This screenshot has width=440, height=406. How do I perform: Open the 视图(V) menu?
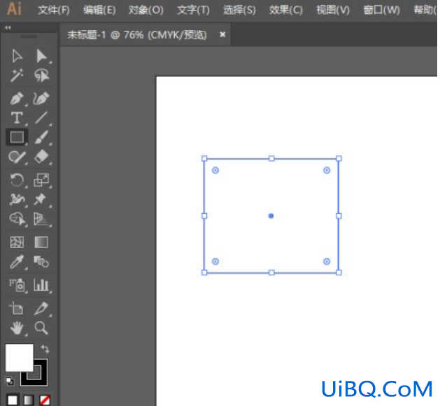(333, 10)
